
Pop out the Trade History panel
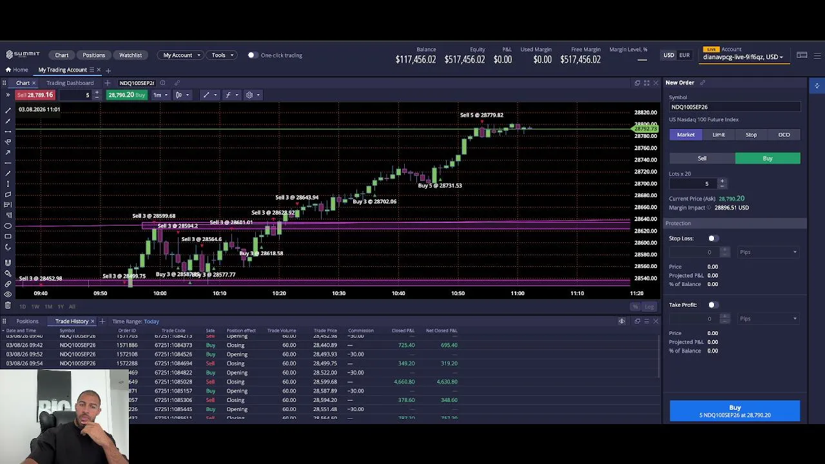[637, 321]
